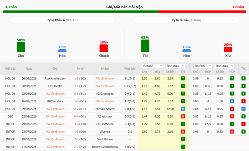Click red X over/under icon in FC Eindhoven row
The height and width of the screenshot is (151, 249).
tap(243, 124)
